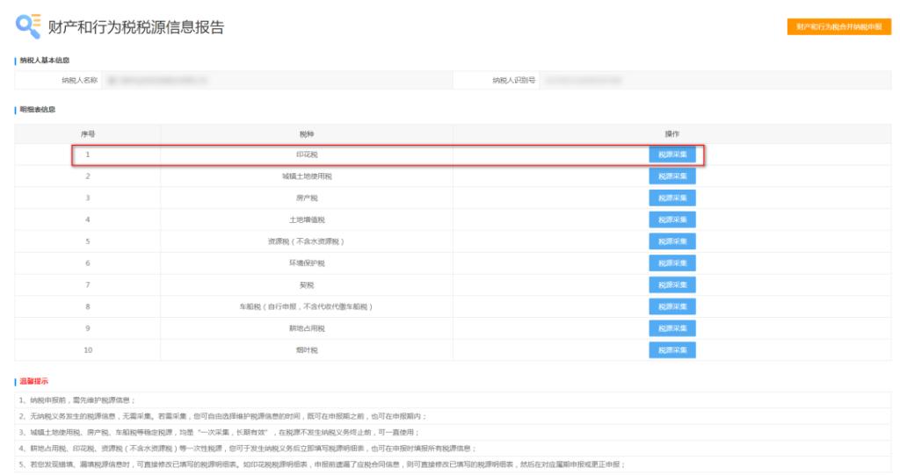The width and height of the screenshot is (900, 475).
Task: Click the 纳税人识别号 value field
Action: pyautogui.click(x=712, y=80)
